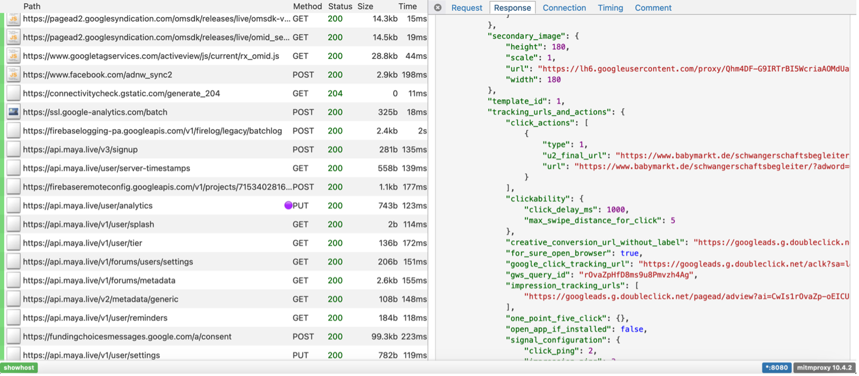Click the purple marker on analytics flow
This screenshot has height=376, width=859.
(288, 206)
